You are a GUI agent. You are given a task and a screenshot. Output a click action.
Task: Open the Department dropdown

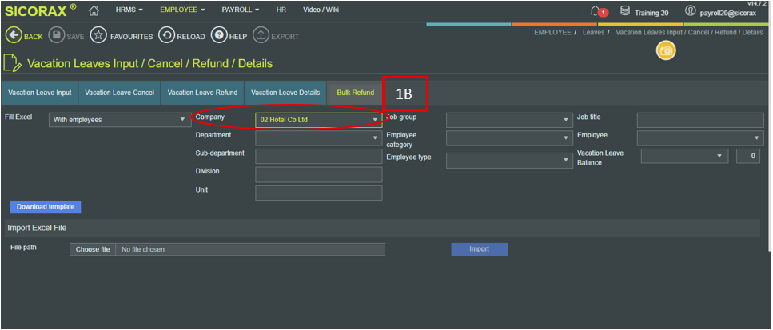318,138
